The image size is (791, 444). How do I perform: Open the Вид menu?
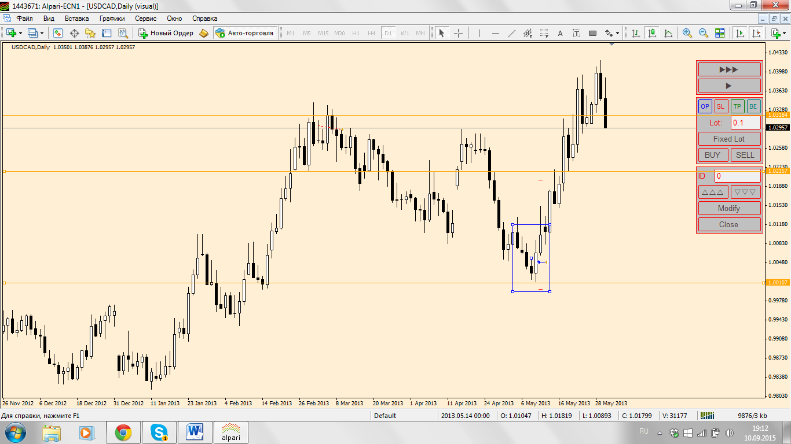pyautogui.click(x=49, y=18)
